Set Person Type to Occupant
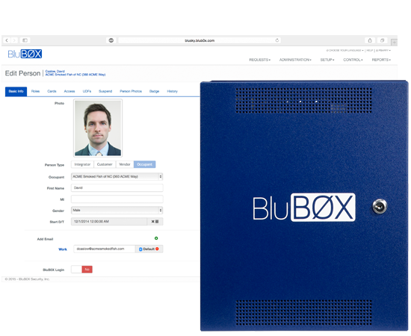The height and width of the screenshot is (336, 411). [x=144, y=164]
